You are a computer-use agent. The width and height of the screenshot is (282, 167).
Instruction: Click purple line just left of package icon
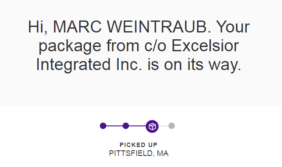138,126
